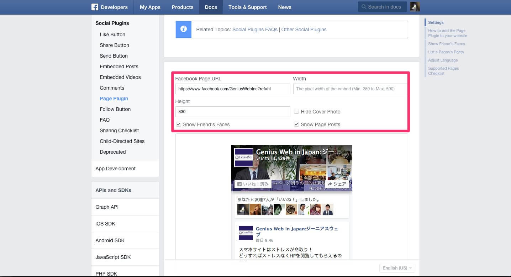The image size is (511, 277).
Task: Click the Facebook Page URL input field
Action: [233, 89]
